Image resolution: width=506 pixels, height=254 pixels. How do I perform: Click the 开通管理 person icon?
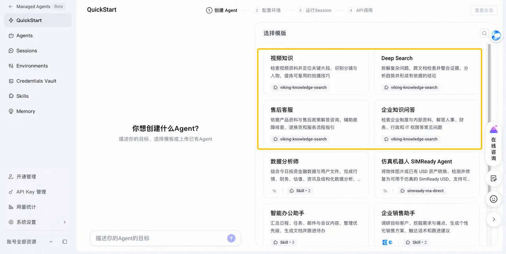pos(11,177)
